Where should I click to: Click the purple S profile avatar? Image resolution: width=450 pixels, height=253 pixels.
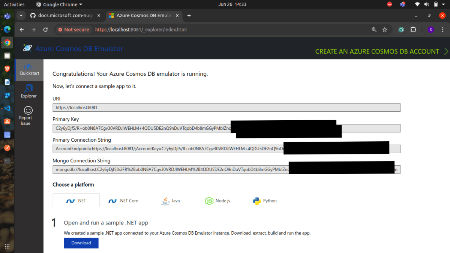click(430, 29)
